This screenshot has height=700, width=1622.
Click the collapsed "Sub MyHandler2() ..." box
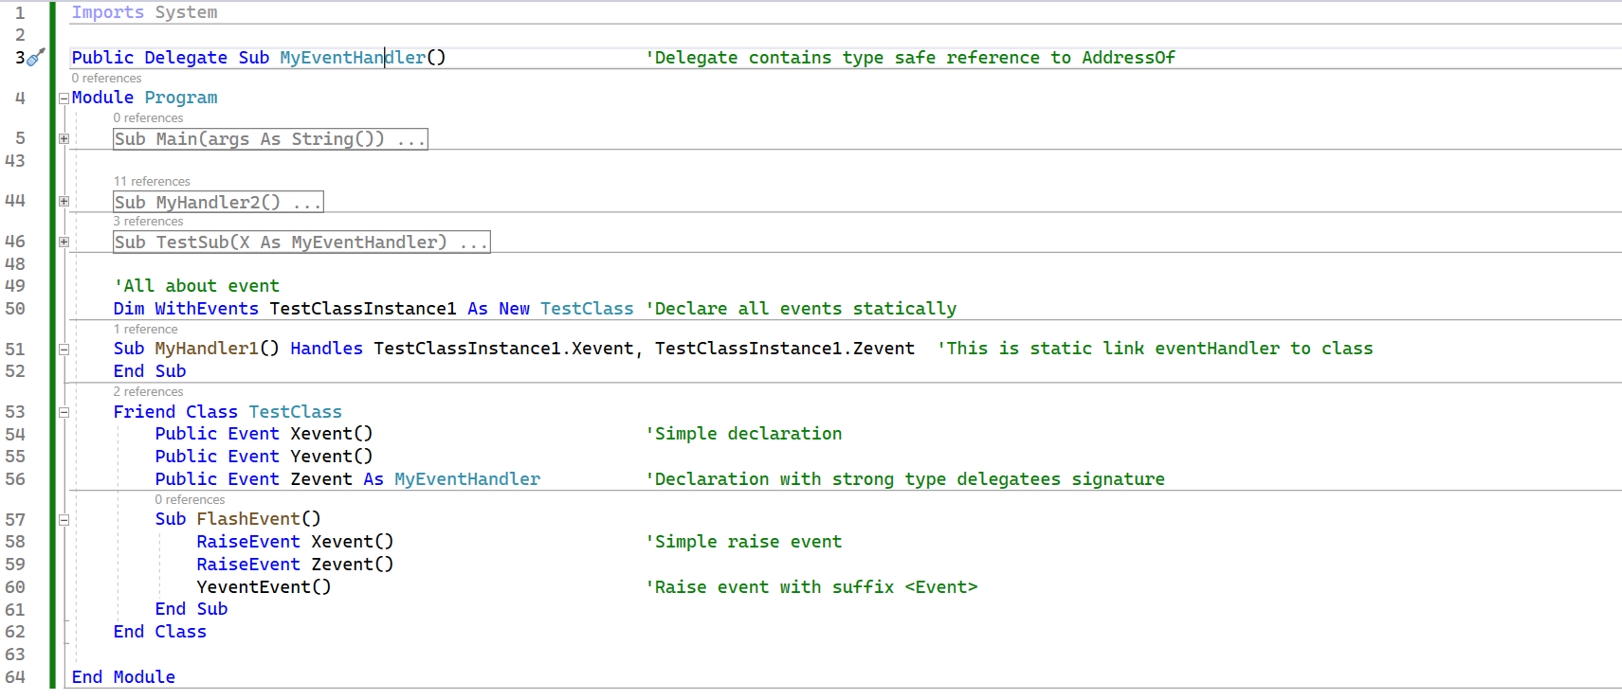pyautogui.click(x=218, y=202)
